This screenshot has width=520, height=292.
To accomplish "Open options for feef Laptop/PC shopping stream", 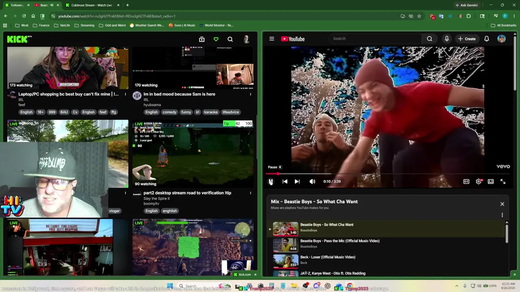I will (x=125, y=94).
